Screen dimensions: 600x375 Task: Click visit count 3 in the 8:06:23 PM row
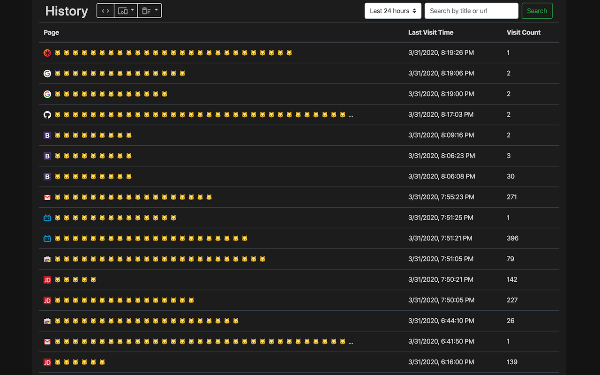coord(509,156)
